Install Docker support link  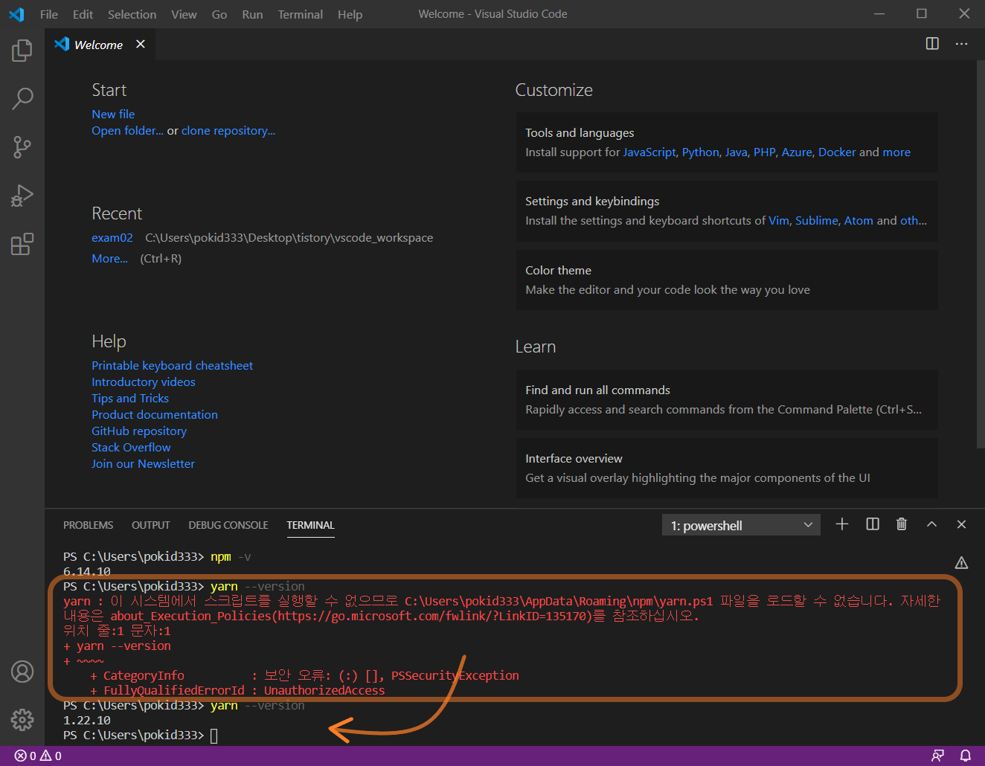[x=837, y=152]
